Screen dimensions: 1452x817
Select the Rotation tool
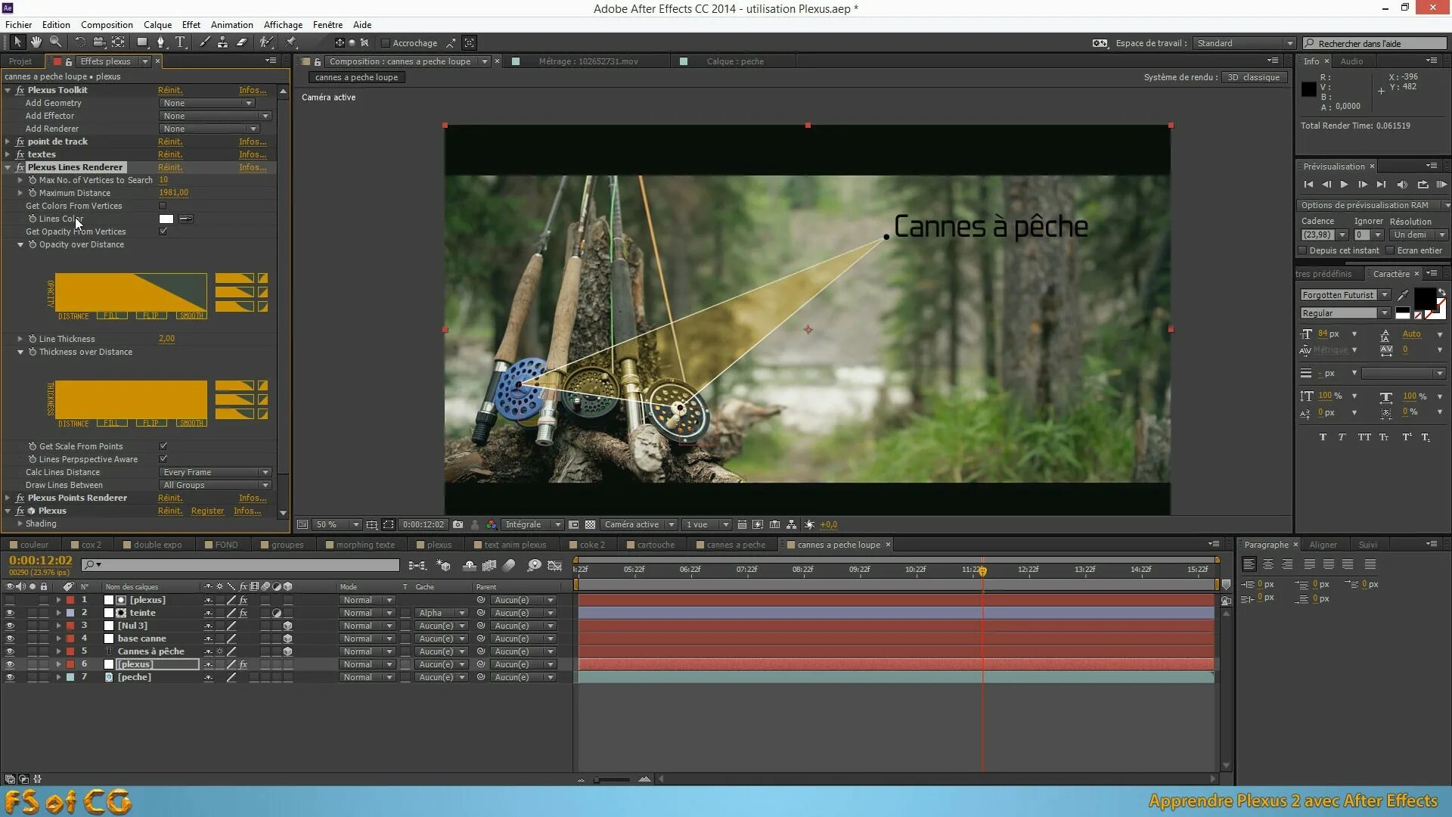(79, 42)
